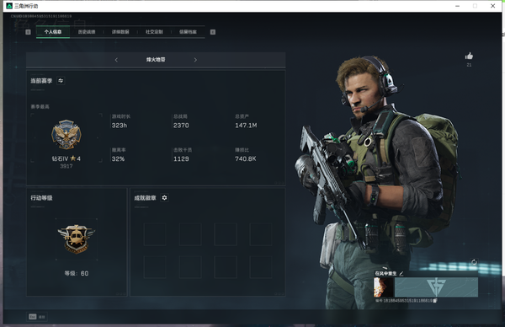Switch to the 历史战绩 tab
Screen dimensions: 505x327
(x=87, y=32)
